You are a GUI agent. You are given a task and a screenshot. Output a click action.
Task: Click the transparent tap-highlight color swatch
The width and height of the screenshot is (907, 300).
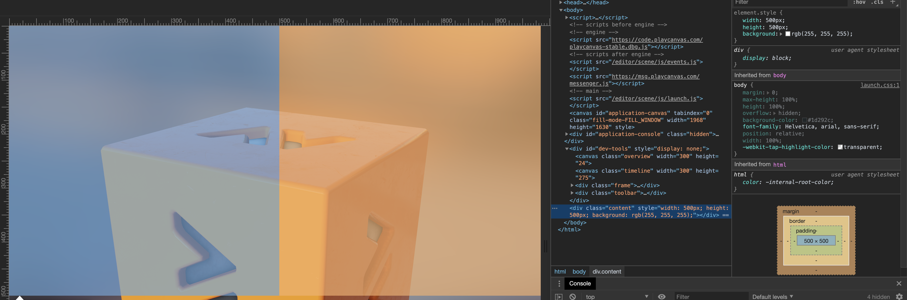(x=840, y=147)
